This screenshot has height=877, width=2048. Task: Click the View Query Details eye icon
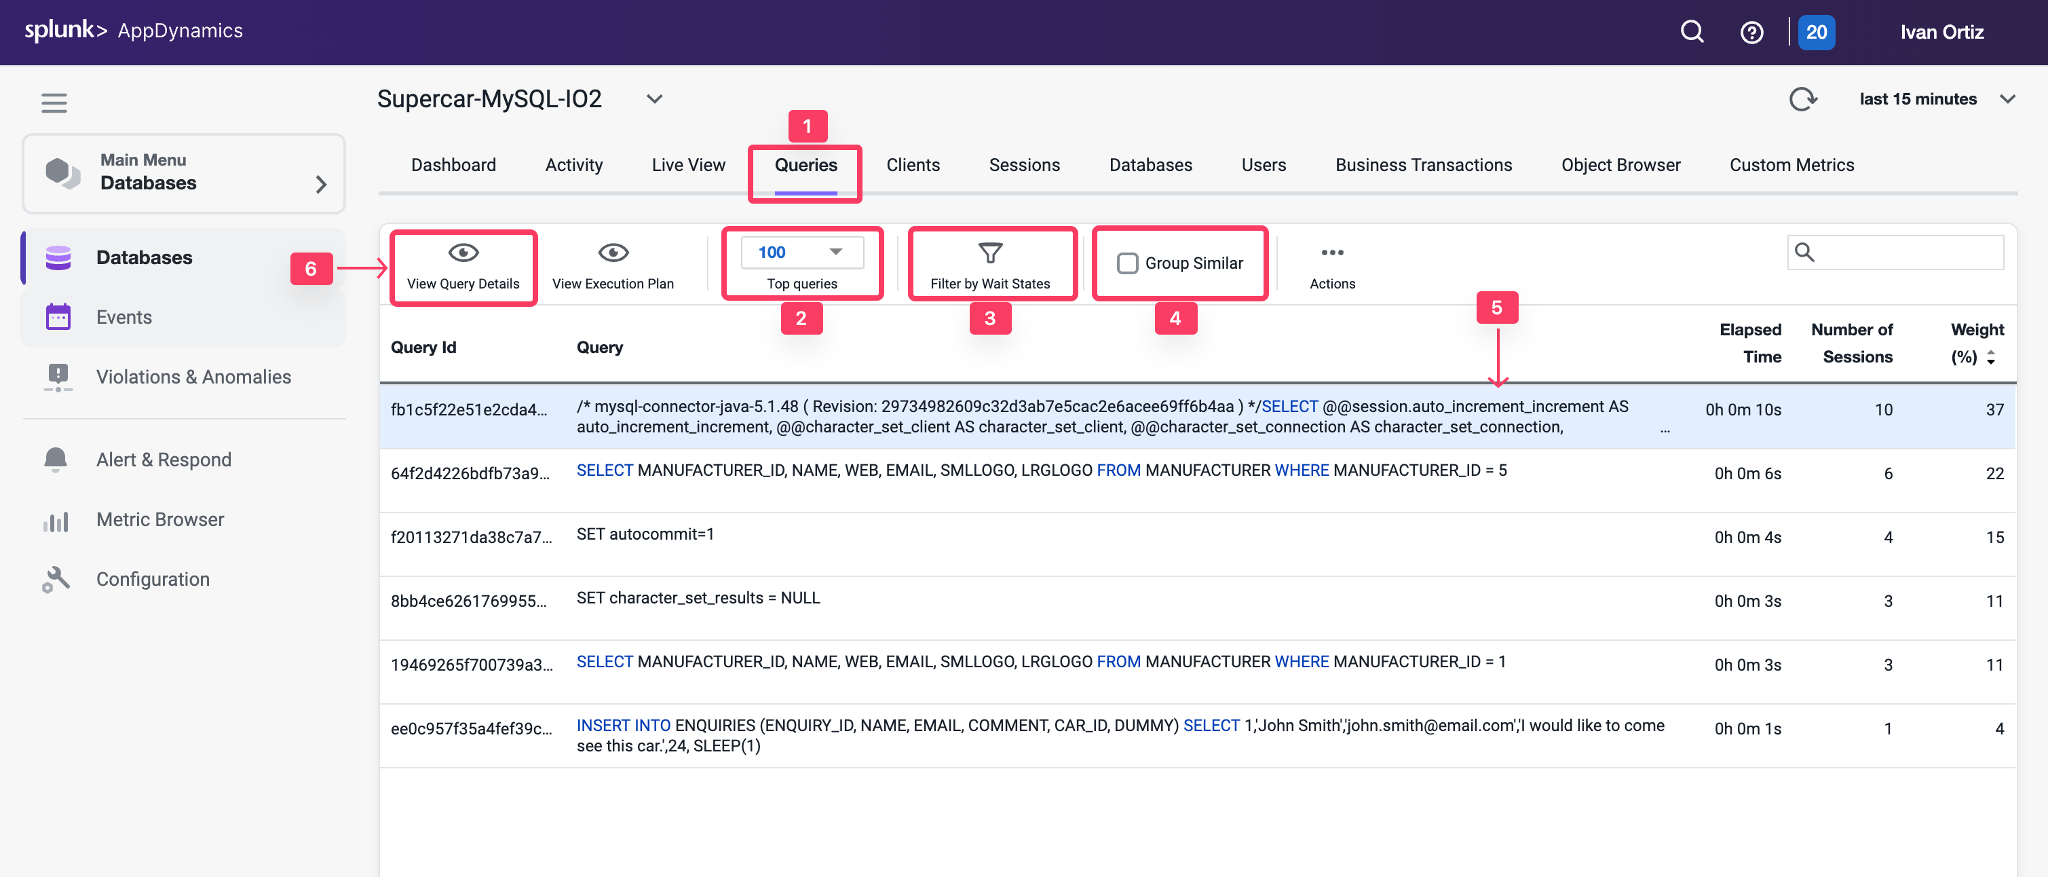pos(463,253)
